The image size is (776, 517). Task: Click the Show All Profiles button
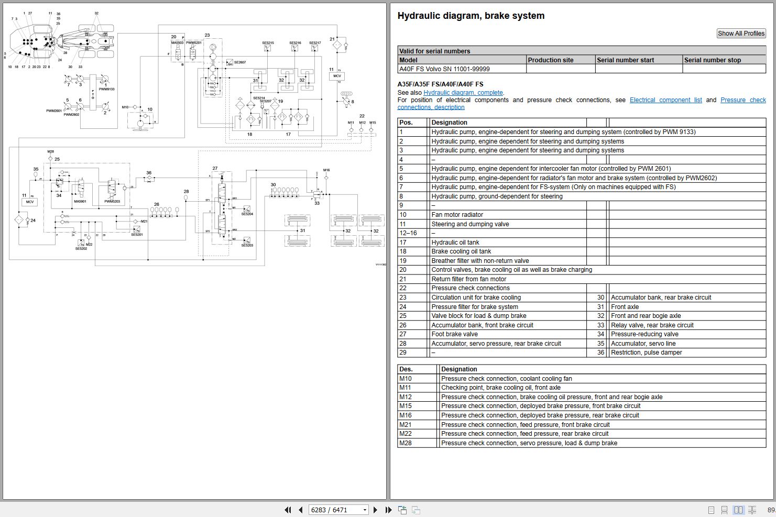(x=741, y=34)
